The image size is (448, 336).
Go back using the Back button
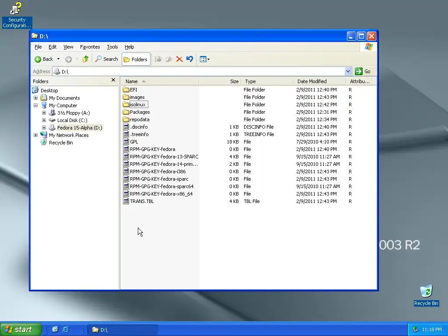coord(44,59)
